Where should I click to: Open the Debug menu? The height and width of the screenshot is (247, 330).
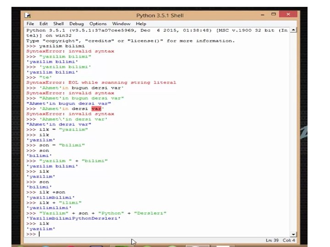point(77,24)
